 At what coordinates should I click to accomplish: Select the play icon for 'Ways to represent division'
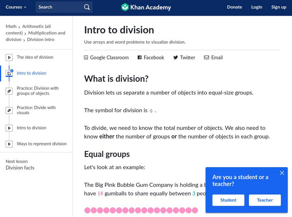point(9,144)
